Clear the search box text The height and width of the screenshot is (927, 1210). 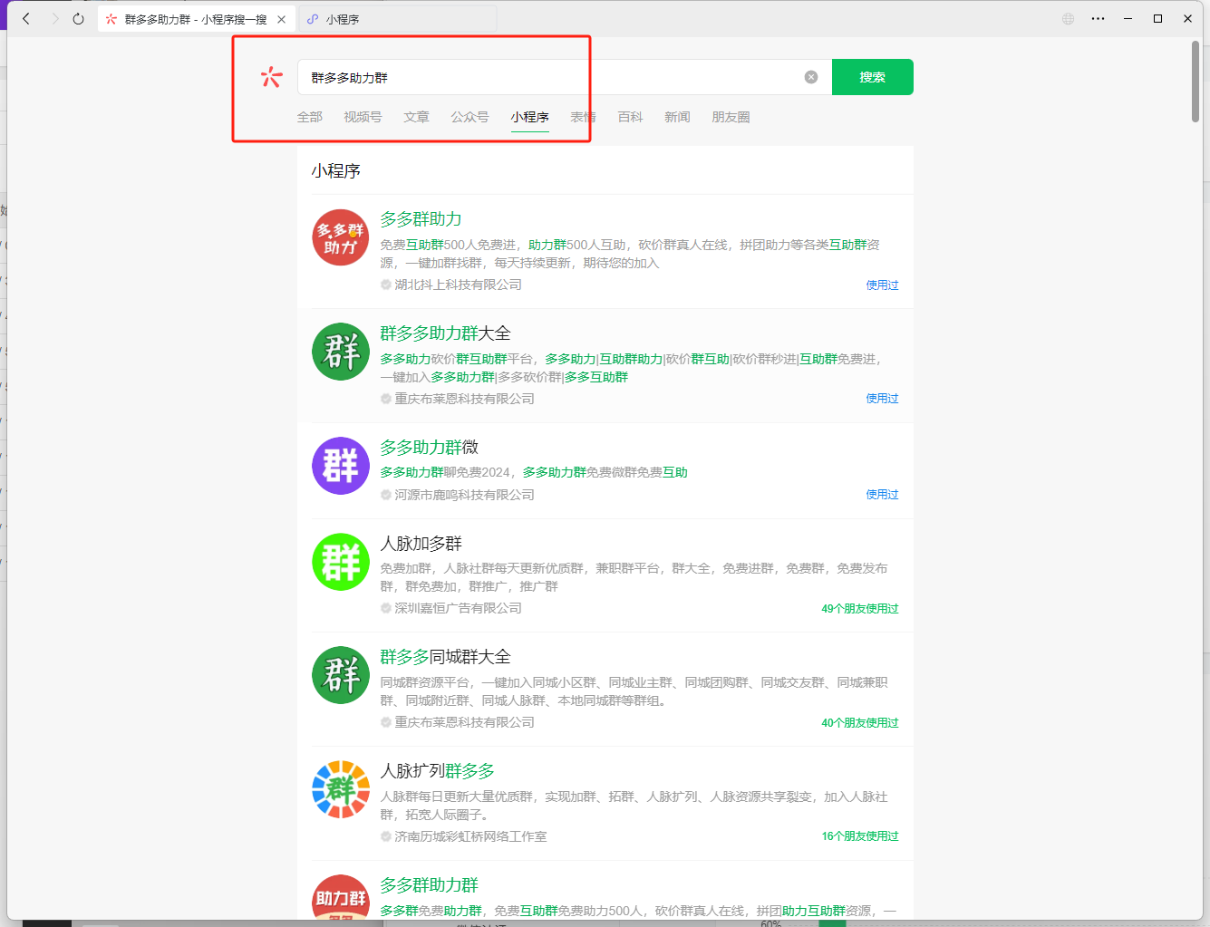(x=811, y=77)
